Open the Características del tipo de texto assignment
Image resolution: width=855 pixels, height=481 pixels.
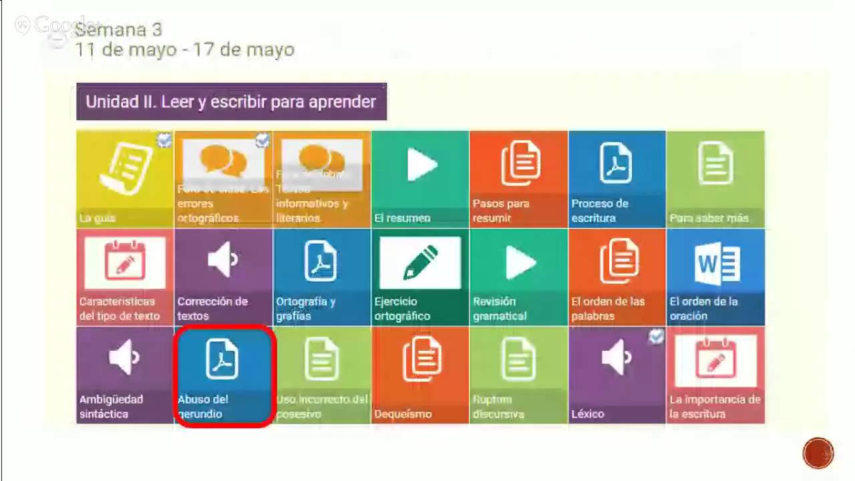(125, 277)
